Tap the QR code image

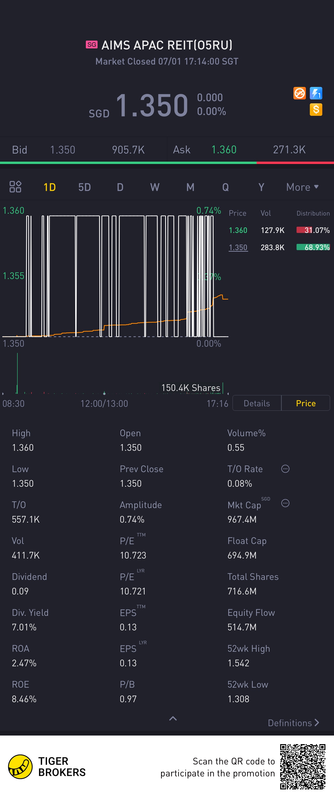(x=303, y=767)
